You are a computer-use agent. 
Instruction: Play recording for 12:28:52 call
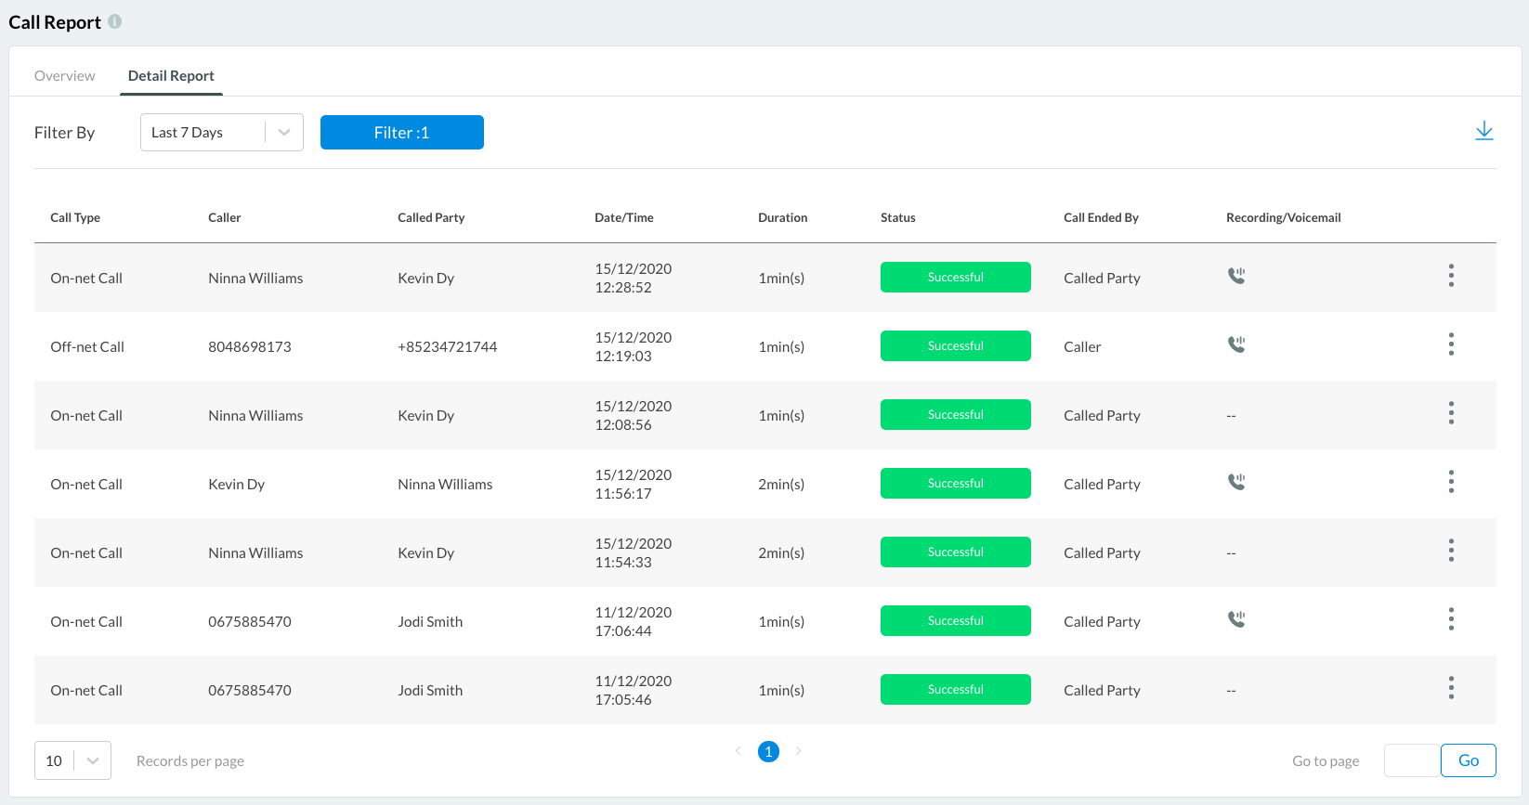[x=1236, y=276]
